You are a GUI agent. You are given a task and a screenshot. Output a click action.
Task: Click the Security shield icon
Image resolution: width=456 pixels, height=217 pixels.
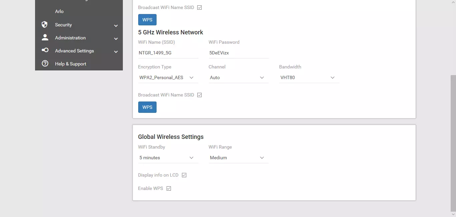coord(45,25)
